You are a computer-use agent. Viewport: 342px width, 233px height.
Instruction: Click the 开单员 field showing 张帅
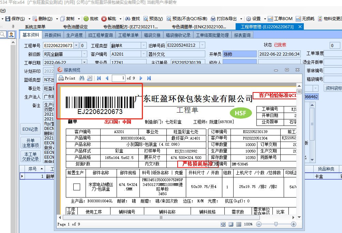point(239,54)
